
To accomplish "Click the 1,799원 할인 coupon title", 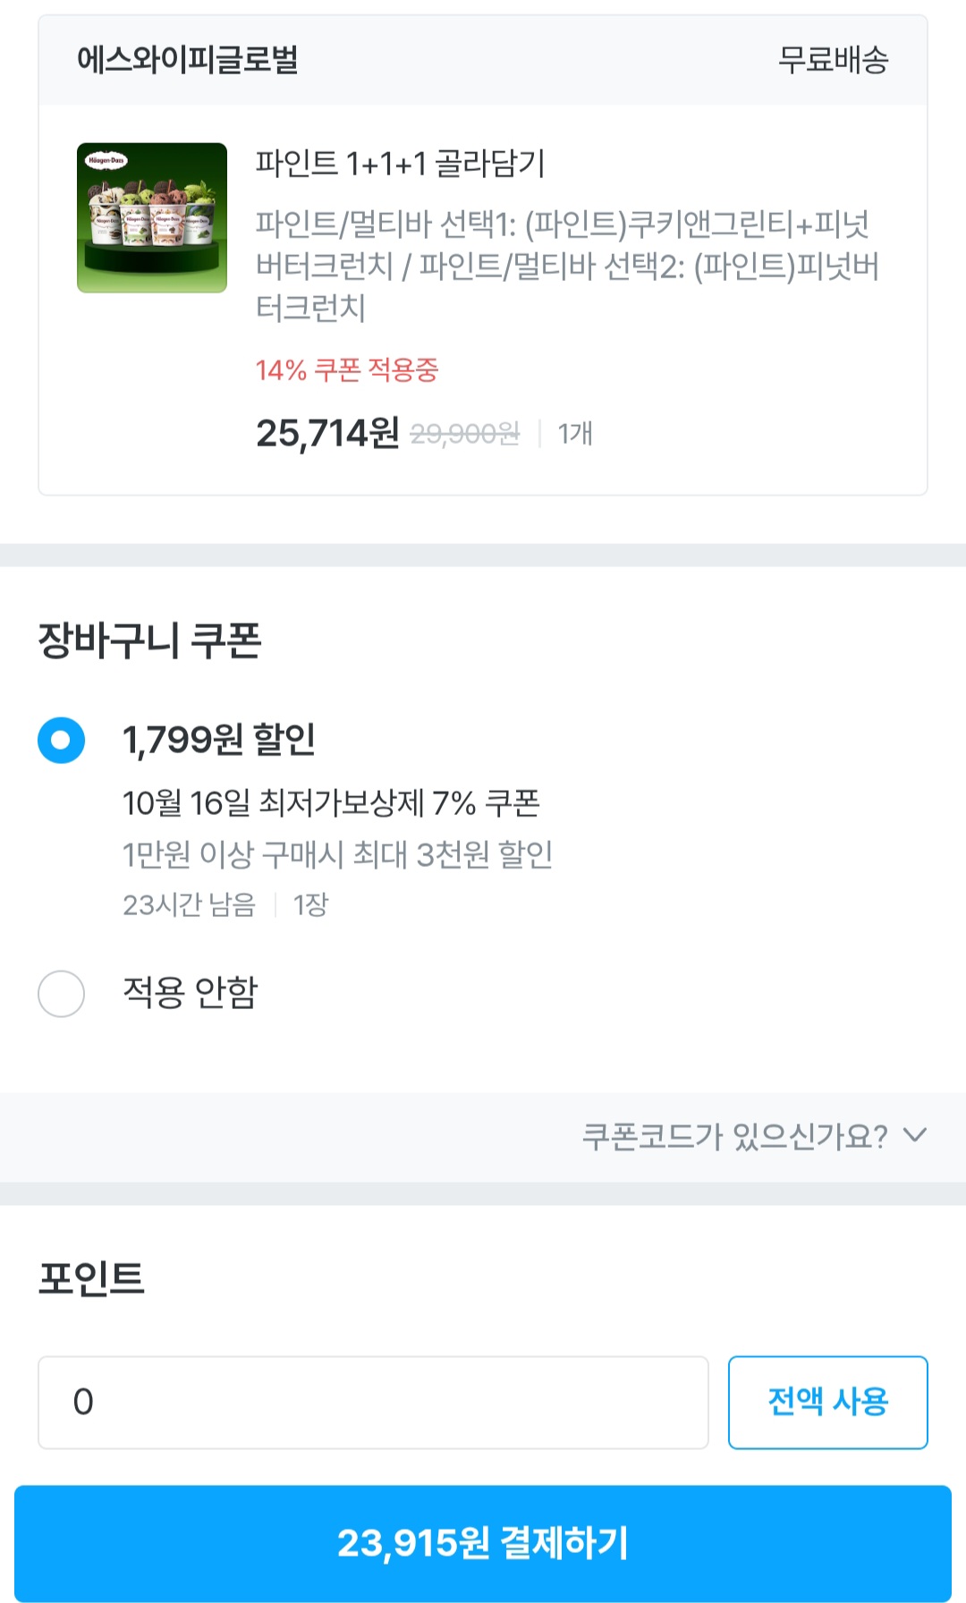I will [x=219, y=740].
